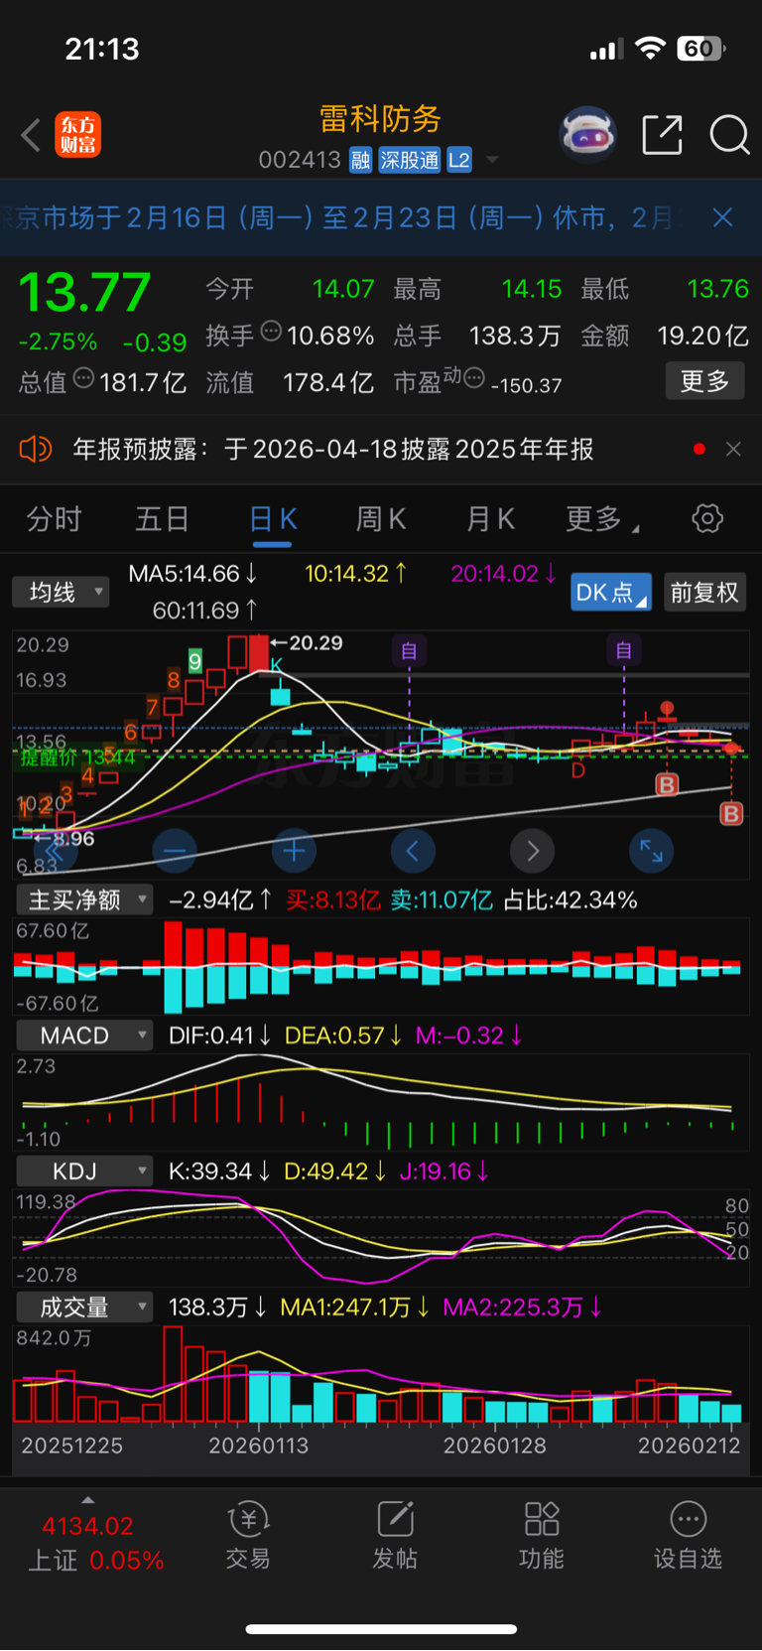This screenshot has width=762, height=1651.
Task: Open the 主买净额 indicator dropdown
Action: tap(84, 899)
